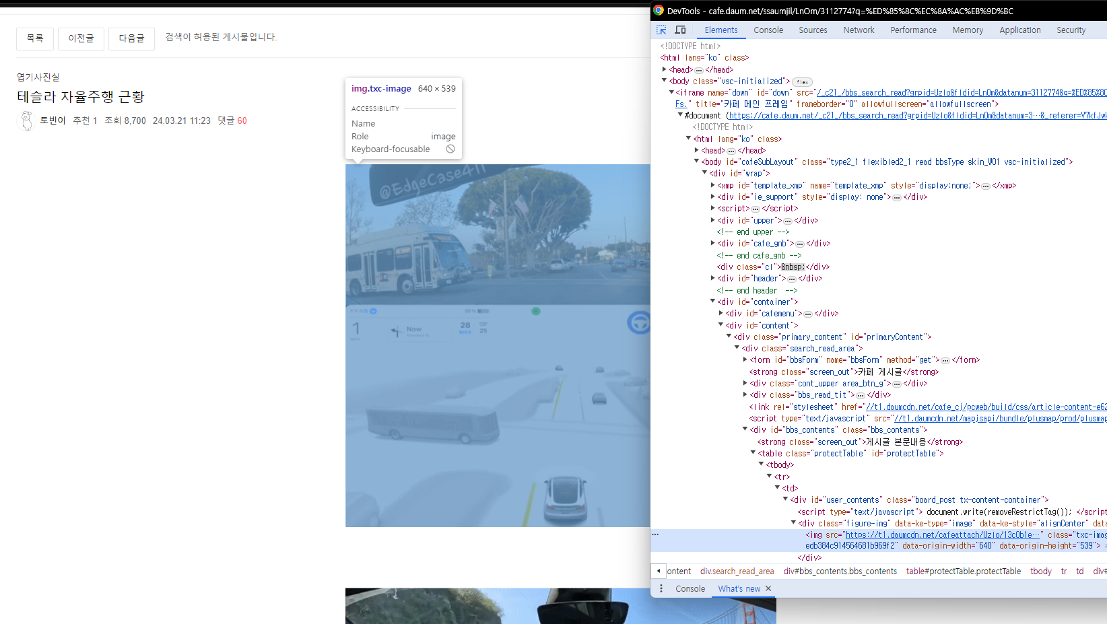Click the 다음글 button
1107x624 pixels.
pyautogui.click(x=131, y=38)
